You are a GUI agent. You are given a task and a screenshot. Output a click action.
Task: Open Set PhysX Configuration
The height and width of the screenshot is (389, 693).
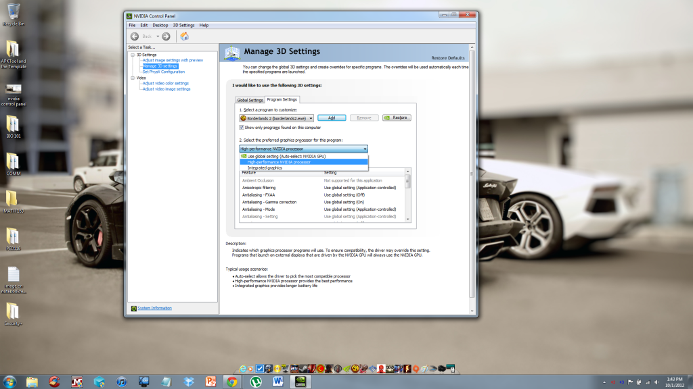164,72
